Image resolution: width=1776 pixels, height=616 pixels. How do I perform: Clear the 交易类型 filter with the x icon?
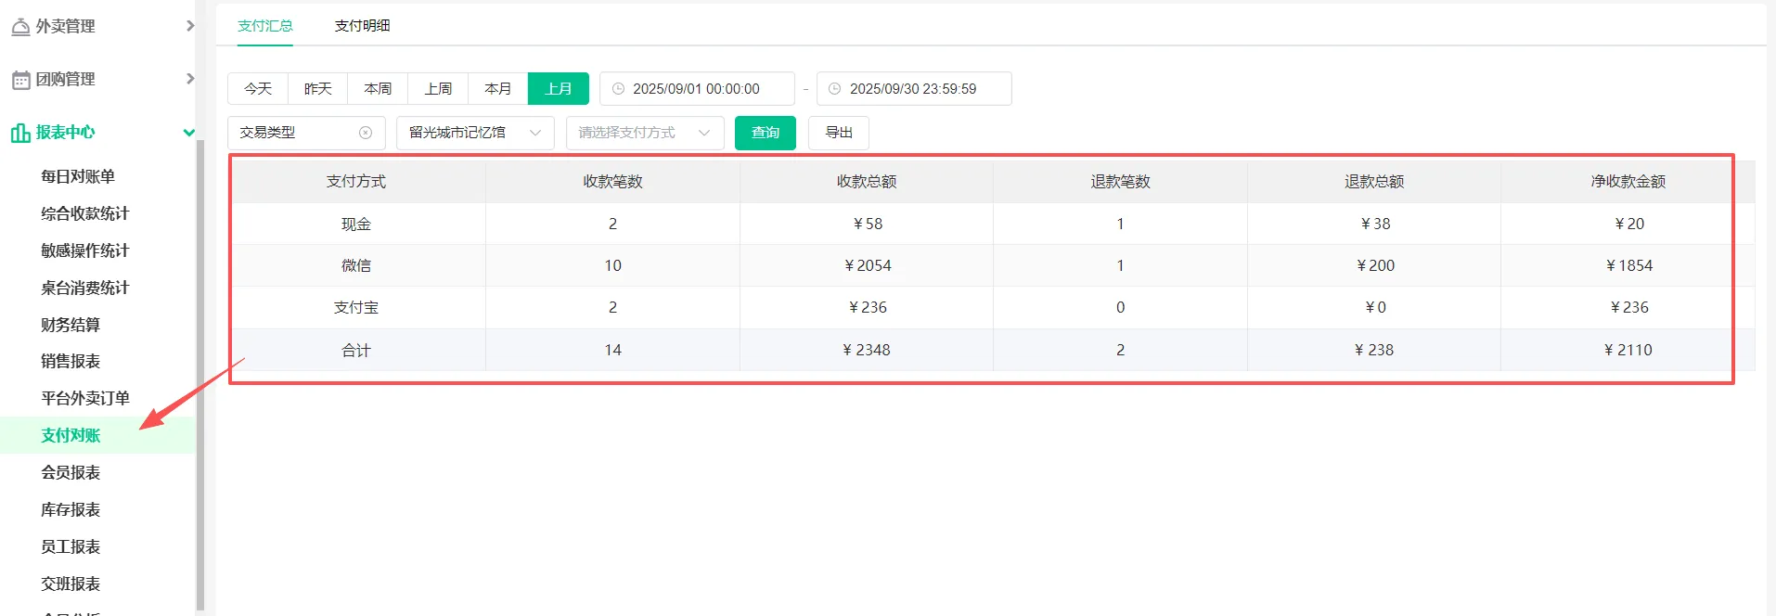[366, 133]
